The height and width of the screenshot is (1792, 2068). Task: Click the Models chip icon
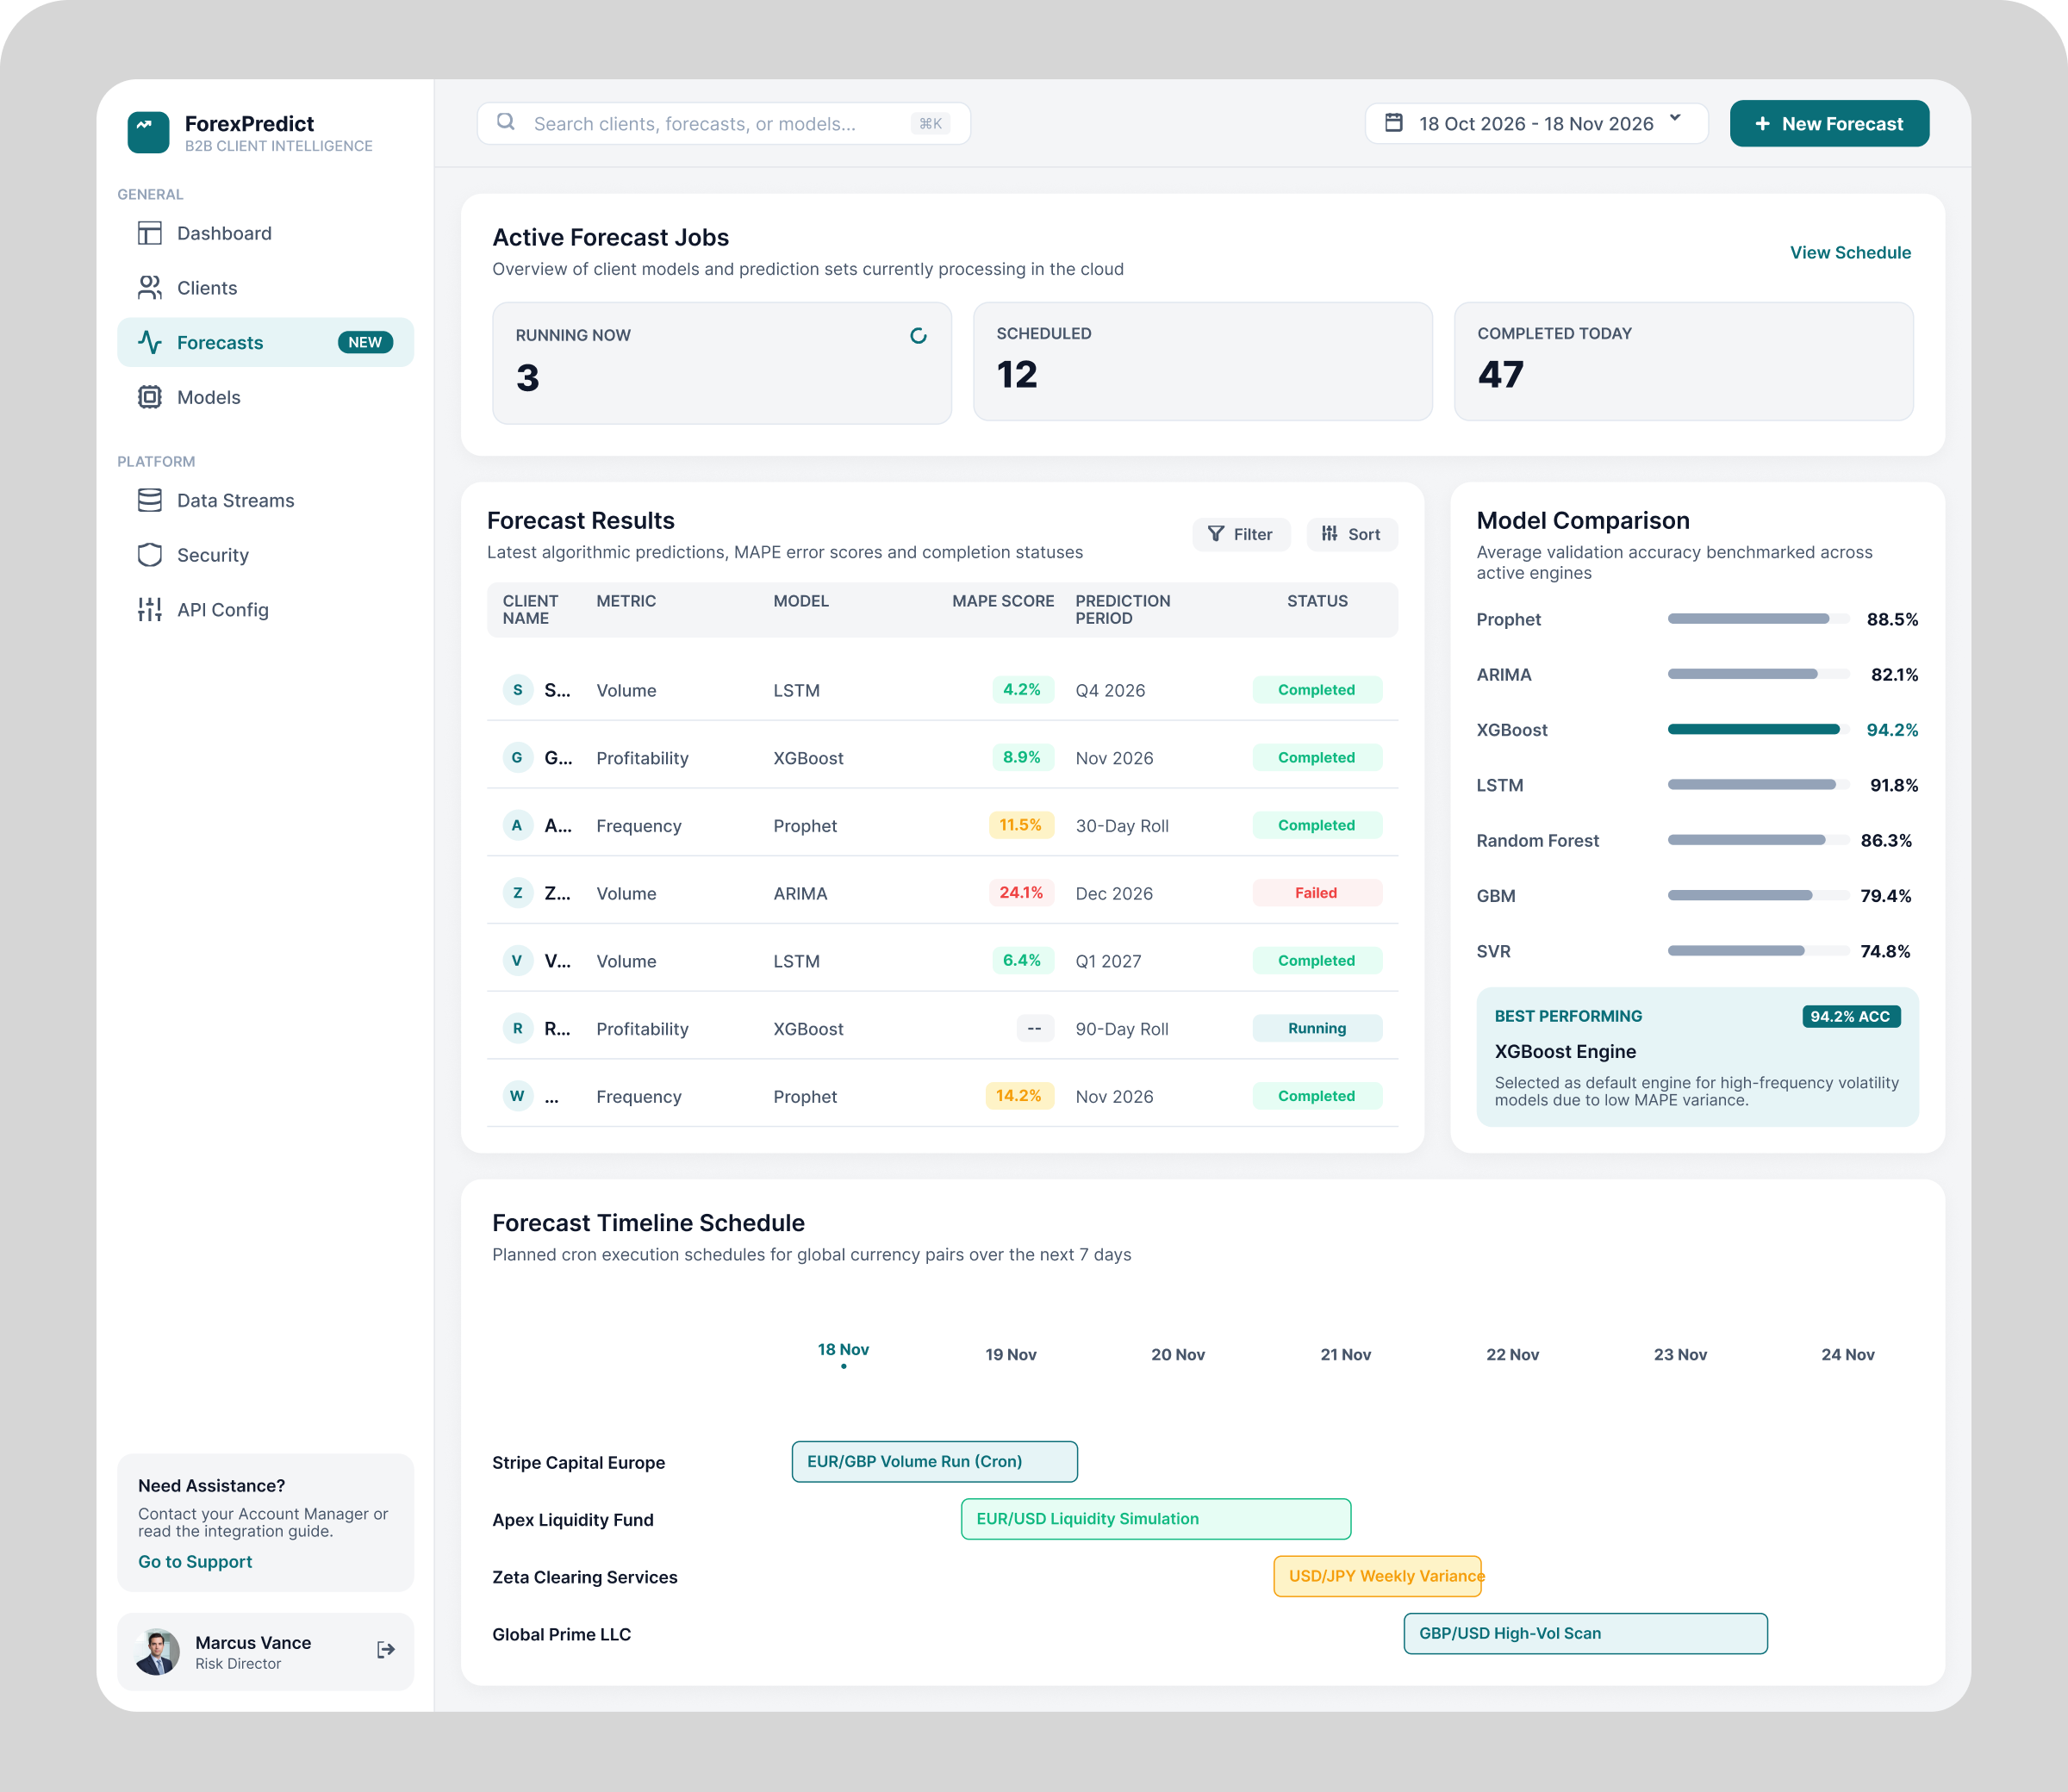pos(150,397)
